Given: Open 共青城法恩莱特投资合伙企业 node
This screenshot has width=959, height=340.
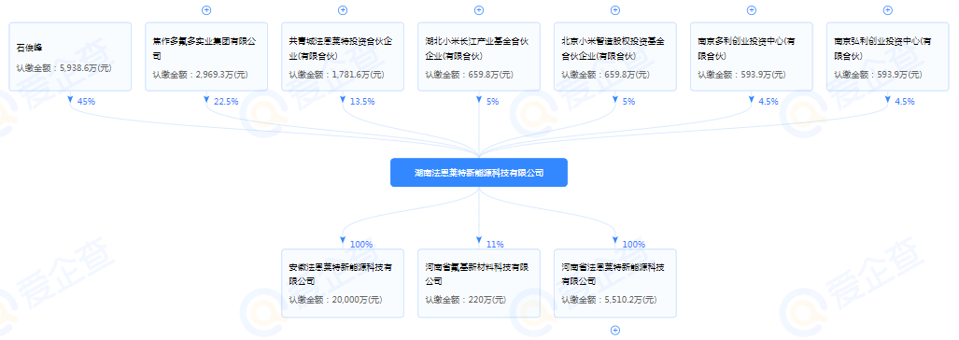Looking at the screenshot, I should 343,57.
